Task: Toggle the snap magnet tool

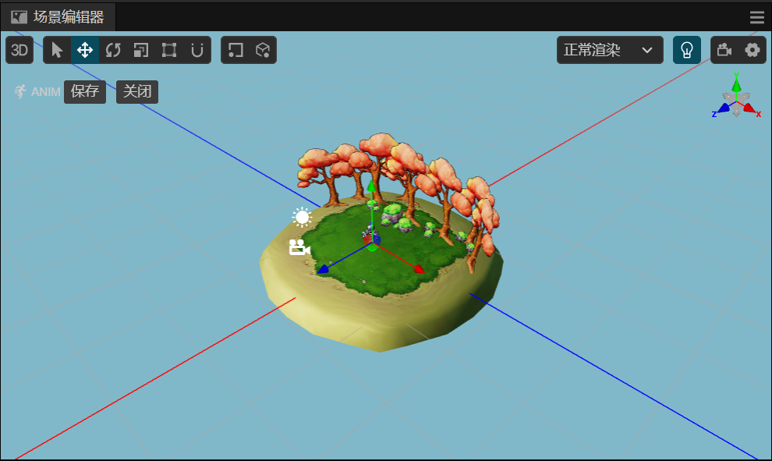Action: tap(197, 50)
